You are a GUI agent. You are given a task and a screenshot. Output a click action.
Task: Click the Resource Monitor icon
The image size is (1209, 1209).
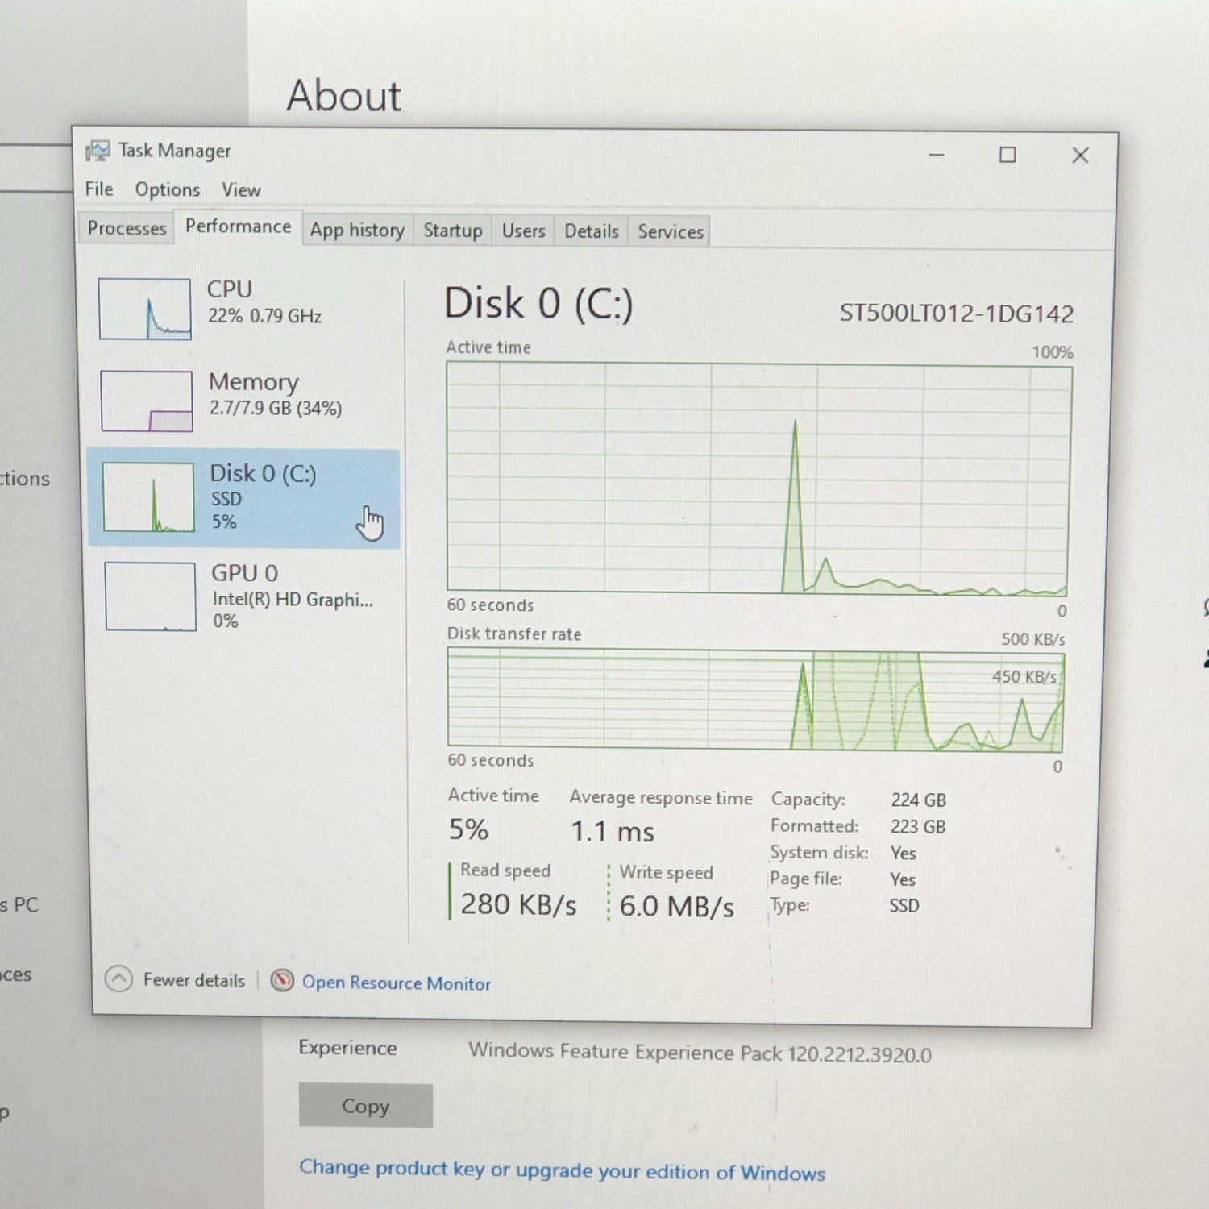pos(282,980)
